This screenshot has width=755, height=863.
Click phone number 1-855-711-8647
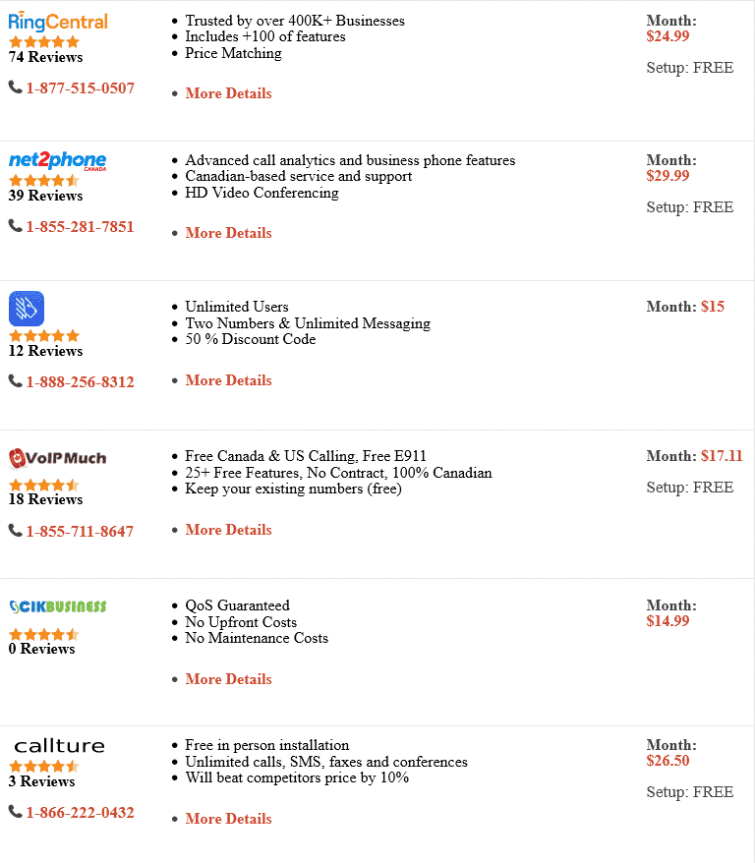(80, 532)
